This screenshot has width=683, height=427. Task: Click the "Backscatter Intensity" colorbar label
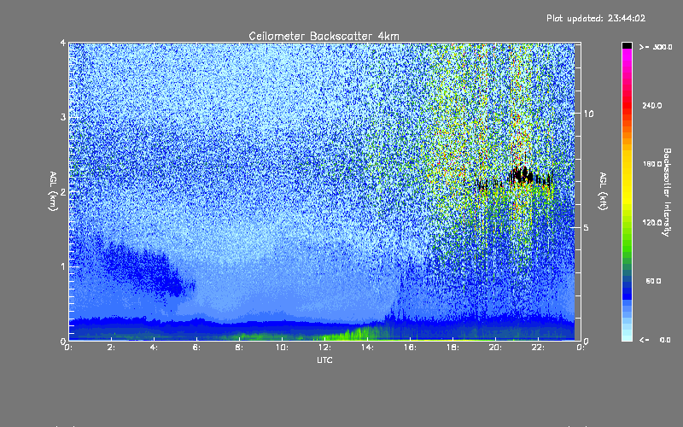click(667, 192)
